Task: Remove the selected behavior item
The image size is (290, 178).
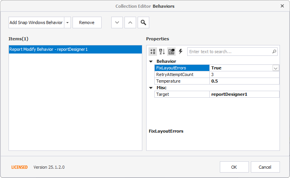Action: pyautogui.click(x=87, y=22)
